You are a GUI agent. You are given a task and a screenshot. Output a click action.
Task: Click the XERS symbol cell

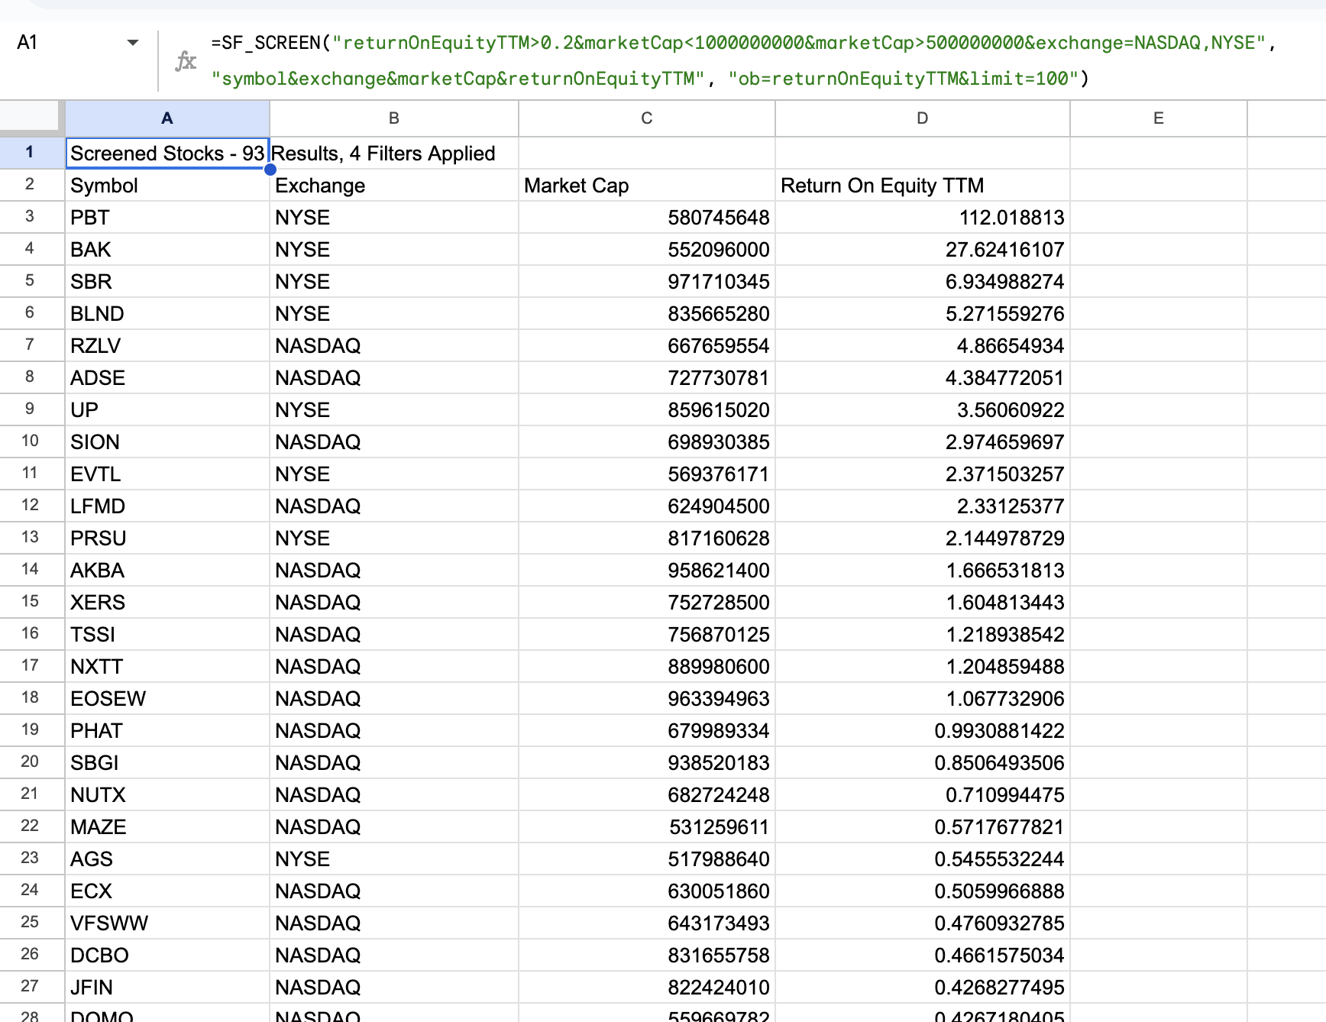click(x=167, y=603)
